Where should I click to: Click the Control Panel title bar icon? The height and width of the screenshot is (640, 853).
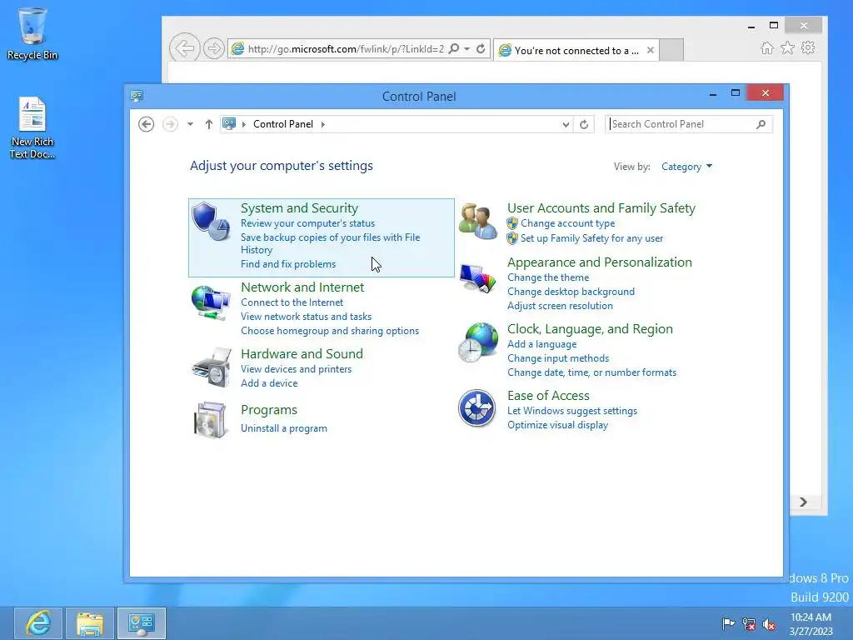click(137, 96)
